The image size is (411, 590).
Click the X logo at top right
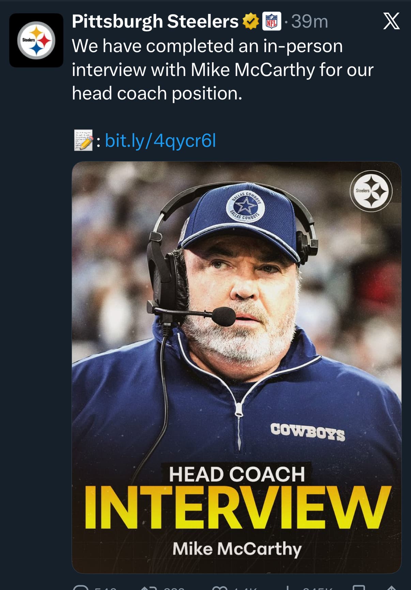pos(391,21)
